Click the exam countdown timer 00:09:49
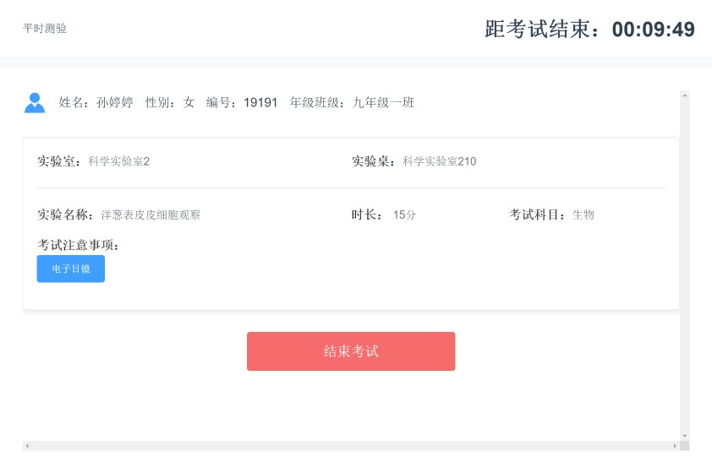Viewport: 712px width, 473px height. [654, 30]
